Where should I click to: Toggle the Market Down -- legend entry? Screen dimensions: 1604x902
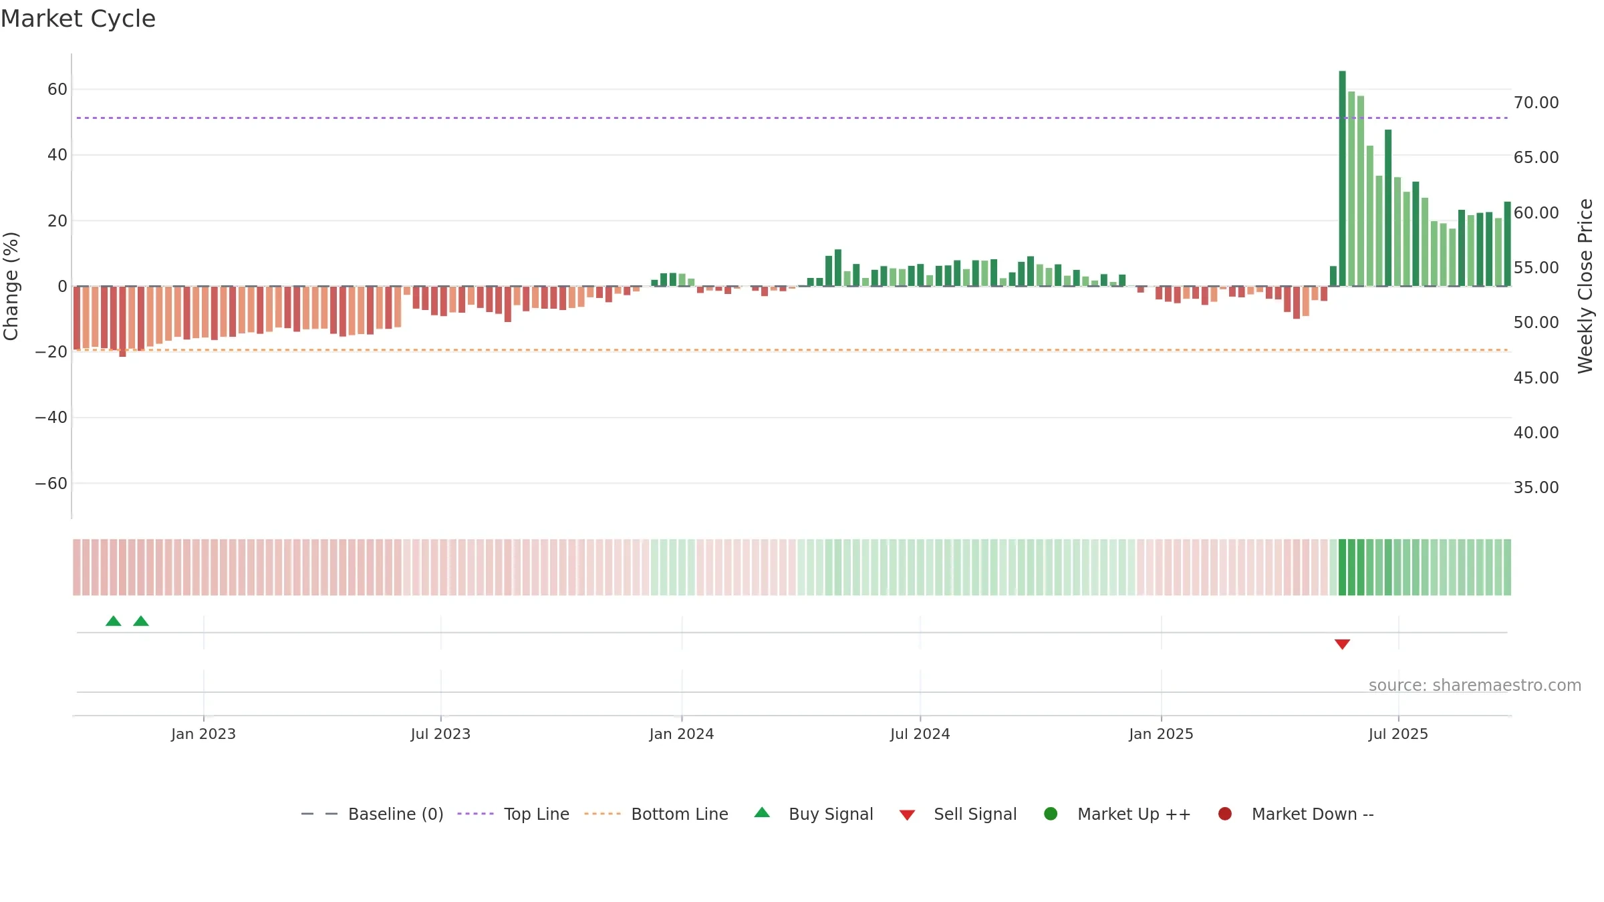tap(1295, 814)
